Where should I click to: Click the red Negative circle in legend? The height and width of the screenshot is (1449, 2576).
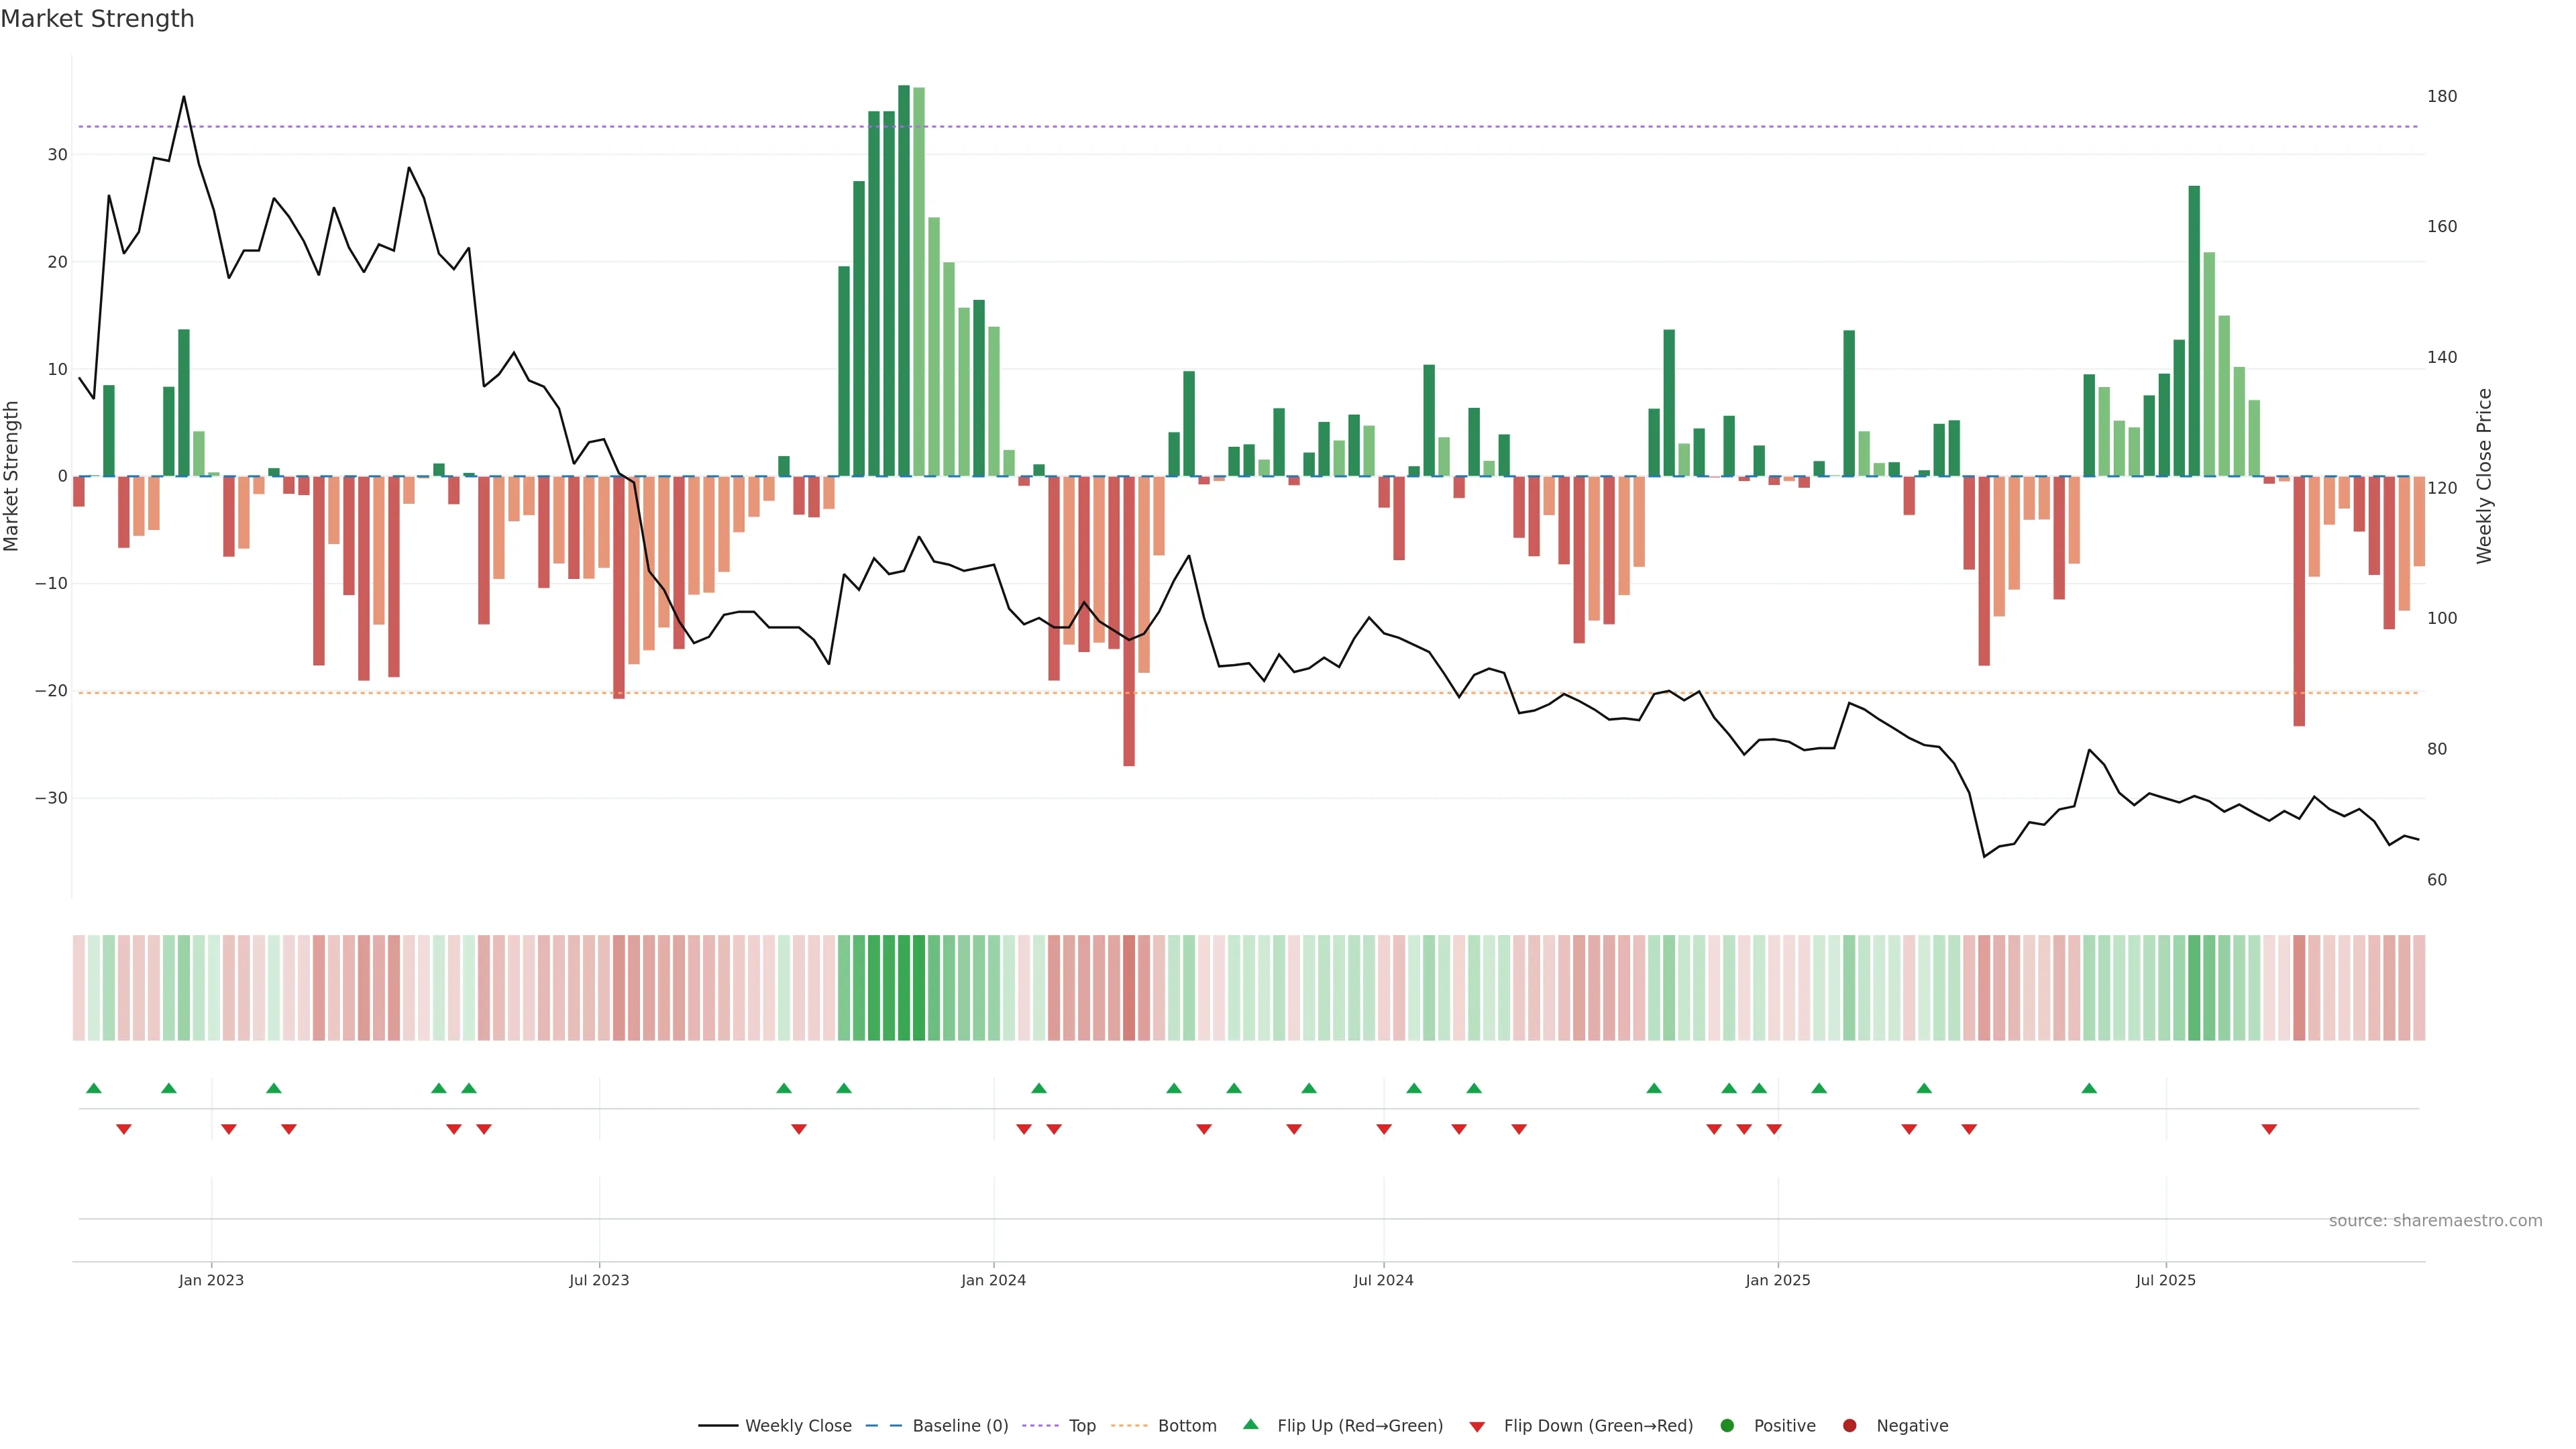coord(1849,1425)
